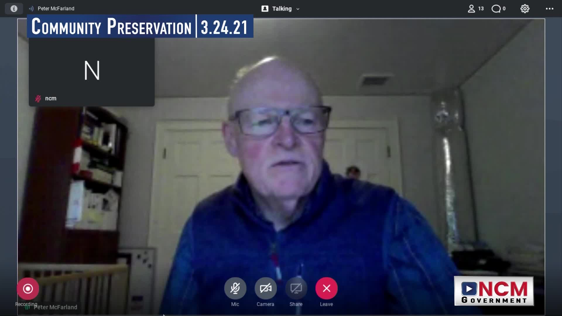
Task: Unmute using the Mic button
Action: 235,288
